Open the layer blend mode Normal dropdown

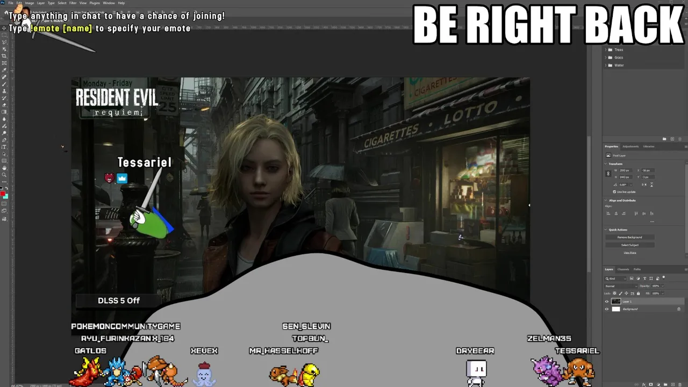click(621, 286)
